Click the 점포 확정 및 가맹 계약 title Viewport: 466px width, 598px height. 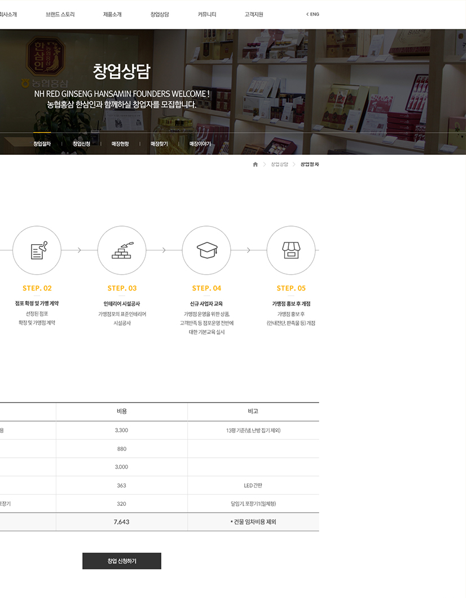coord(37,304)
